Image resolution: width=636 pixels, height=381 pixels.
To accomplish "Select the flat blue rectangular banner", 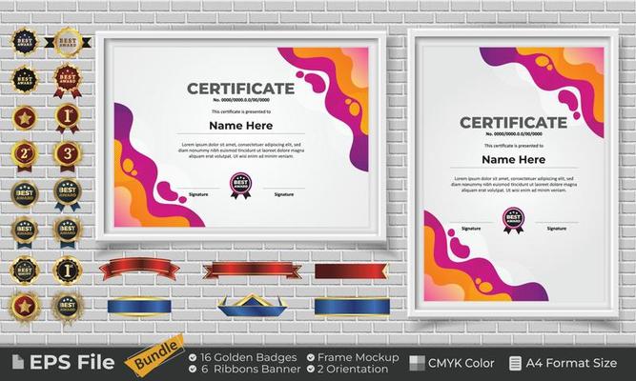I will pos(352,307).
